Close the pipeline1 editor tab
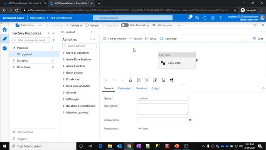 (91, 32)
